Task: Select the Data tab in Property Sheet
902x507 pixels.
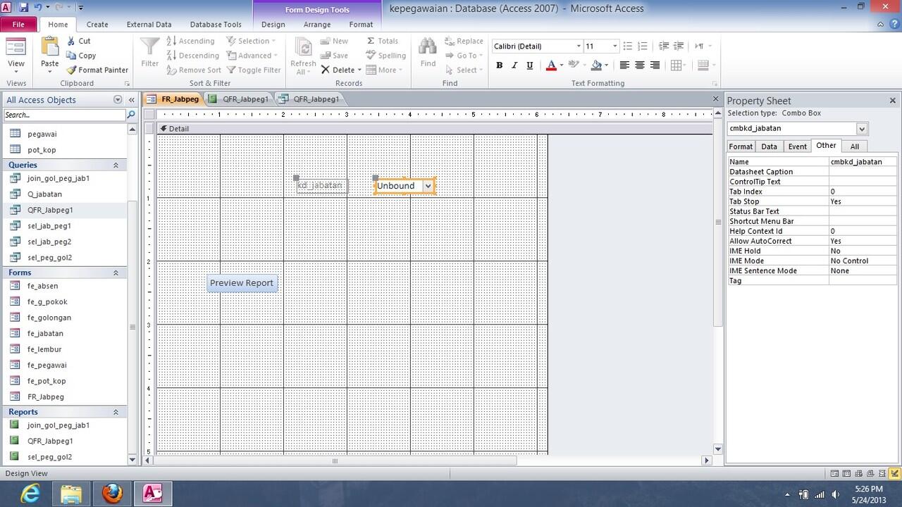Action: (x=770, y=146)
